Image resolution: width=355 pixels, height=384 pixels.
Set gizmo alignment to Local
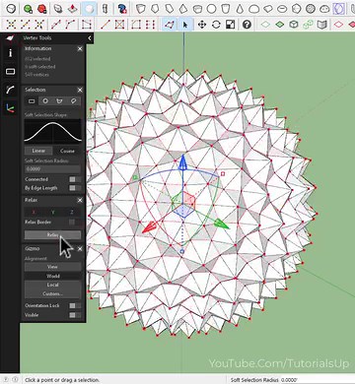(x=52, y=285)
